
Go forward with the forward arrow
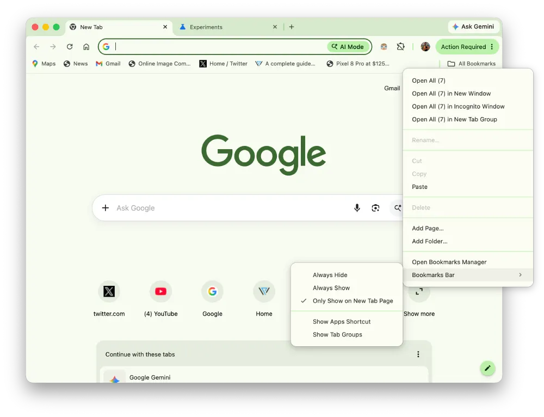click(53, 46)
